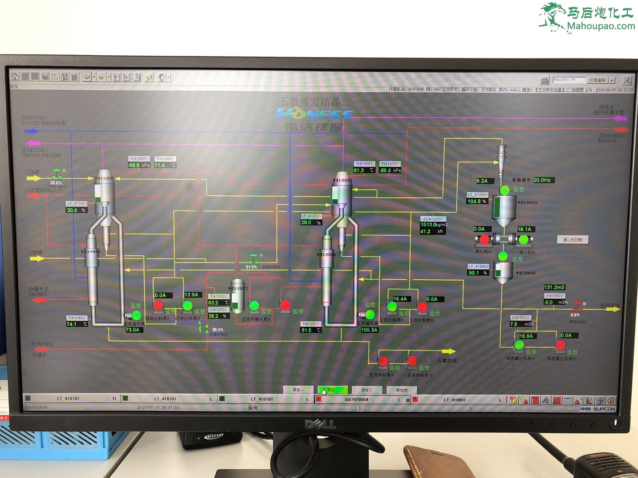
Task: Toggle the green centrifuge B motor indicator
Action: point(523,240)
